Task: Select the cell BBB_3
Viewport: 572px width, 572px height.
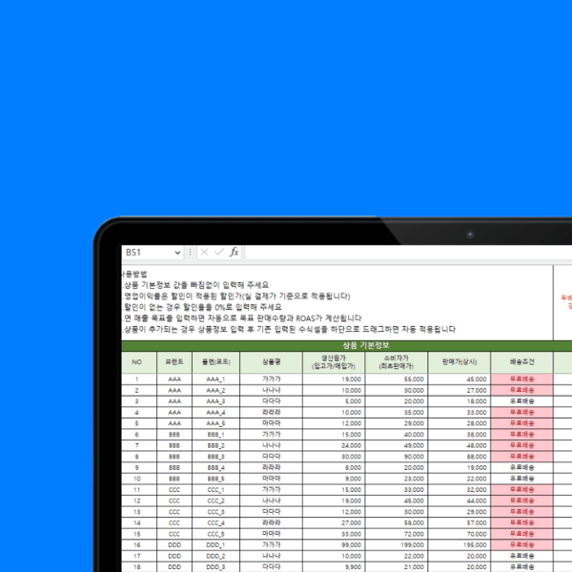Action: [x=216, y=457]
